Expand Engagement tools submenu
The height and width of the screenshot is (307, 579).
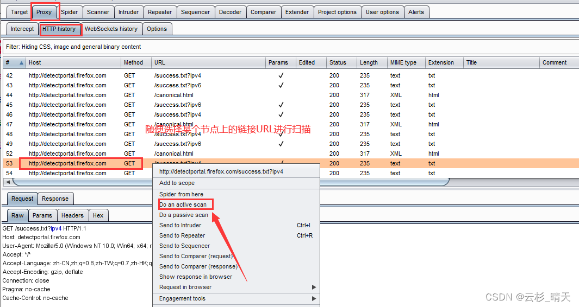[236, 298]
